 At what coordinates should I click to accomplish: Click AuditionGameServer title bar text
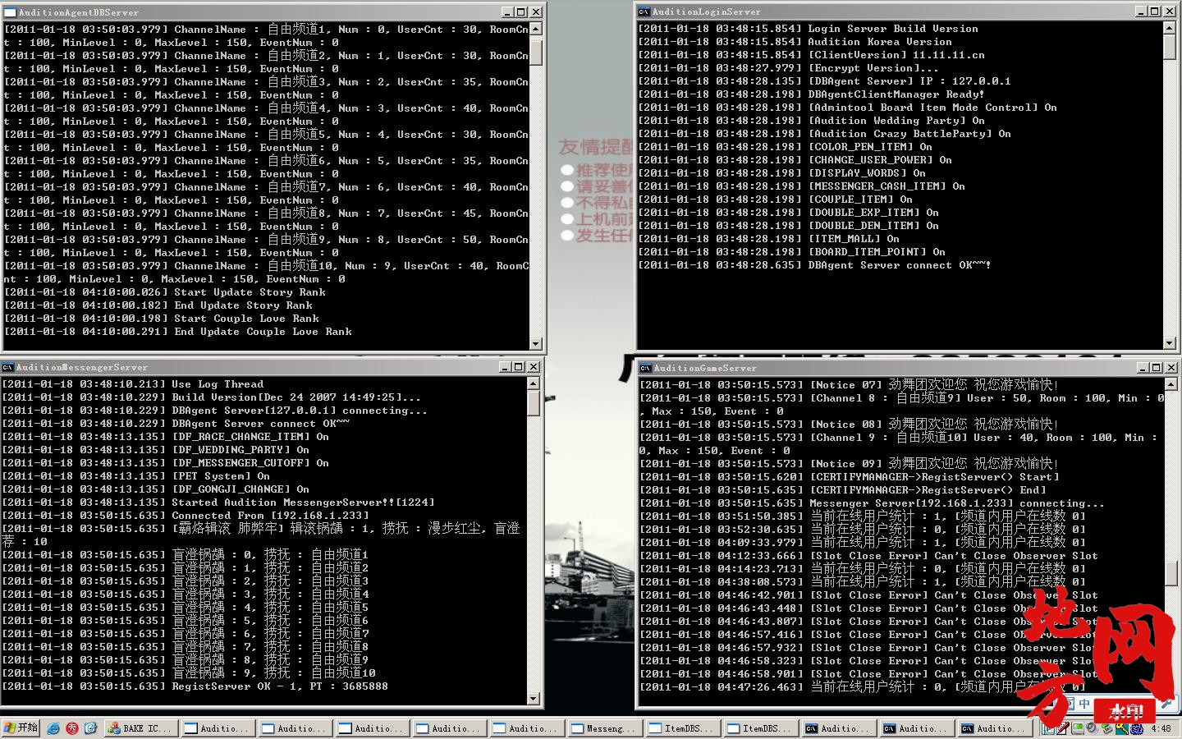click(x=705, y=368)
